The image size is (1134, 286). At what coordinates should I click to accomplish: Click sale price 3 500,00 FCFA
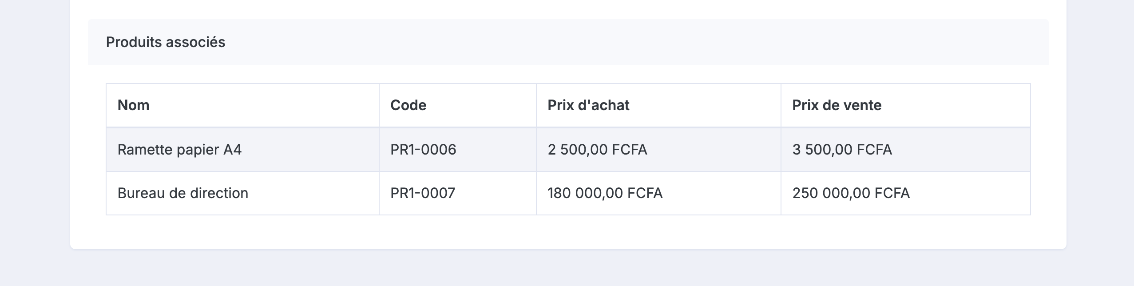[842, 150]
